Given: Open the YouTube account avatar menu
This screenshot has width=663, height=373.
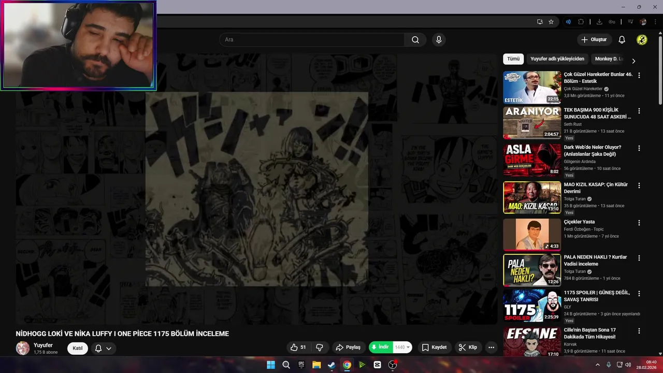Looking at the screenshot, I should point(642,40).
